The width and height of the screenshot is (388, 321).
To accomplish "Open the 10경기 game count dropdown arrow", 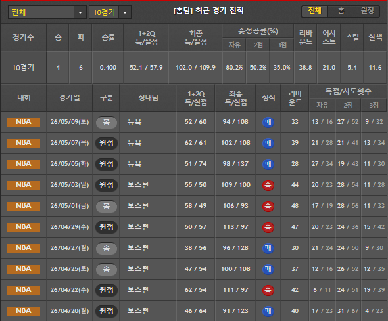I will [125, 12].
